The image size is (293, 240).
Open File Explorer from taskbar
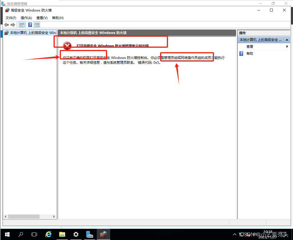point(62,234)
